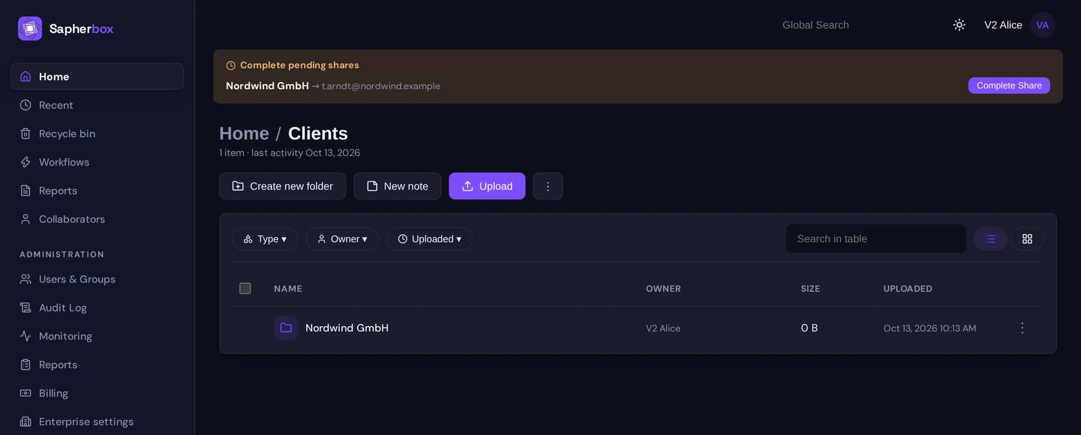Image resolution: width=1081 pixels, height=435 pixels.
Task: Open the Nordwind GmbH row actions menu
Action: pyautogui.click(x=1022, y=328)
